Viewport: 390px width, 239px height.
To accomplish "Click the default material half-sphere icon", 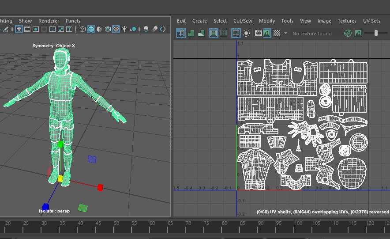I will pos(99,29).
